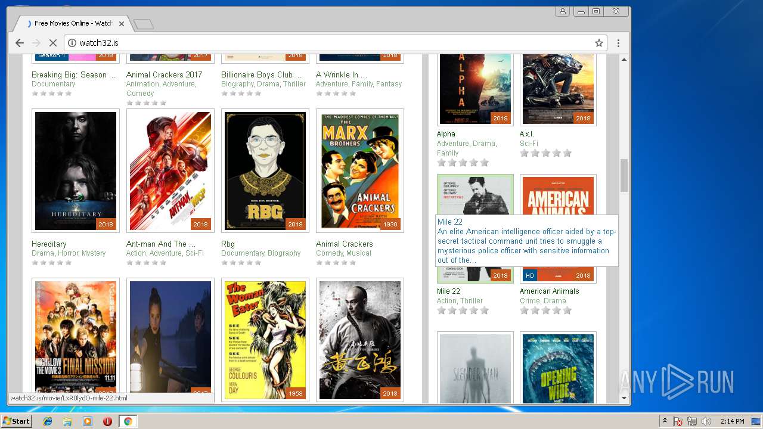This screenshot has width=763, height=429.
Task: Open the Windows Start menu
Action: pyautogui.click(x=17, y=421)
